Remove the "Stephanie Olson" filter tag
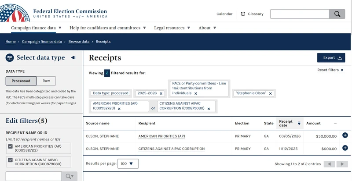The image size is (352, 181). click(271, 93)
